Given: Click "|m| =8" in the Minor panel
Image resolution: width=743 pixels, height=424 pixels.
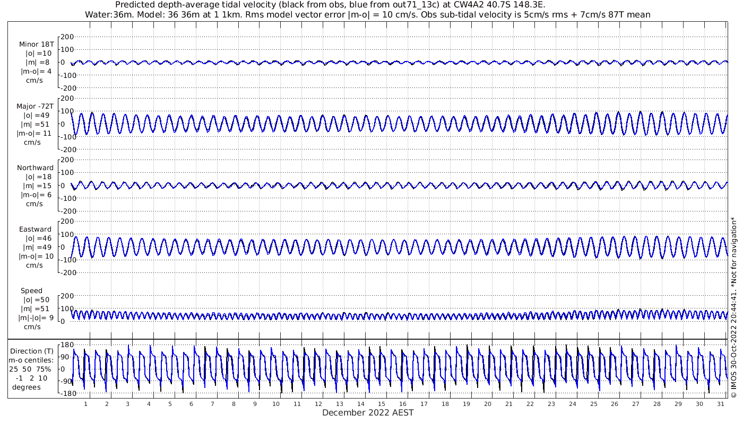Looking at the screenshot, I should click(38, 63).
